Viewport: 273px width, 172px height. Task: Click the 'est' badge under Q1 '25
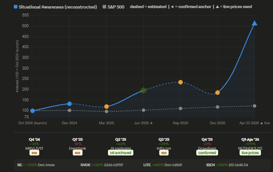pos(78,153)
